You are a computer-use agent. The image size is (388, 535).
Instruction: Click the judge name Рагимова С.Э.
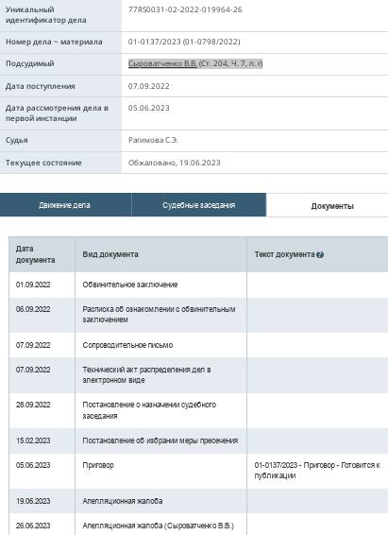coord(153,140)
